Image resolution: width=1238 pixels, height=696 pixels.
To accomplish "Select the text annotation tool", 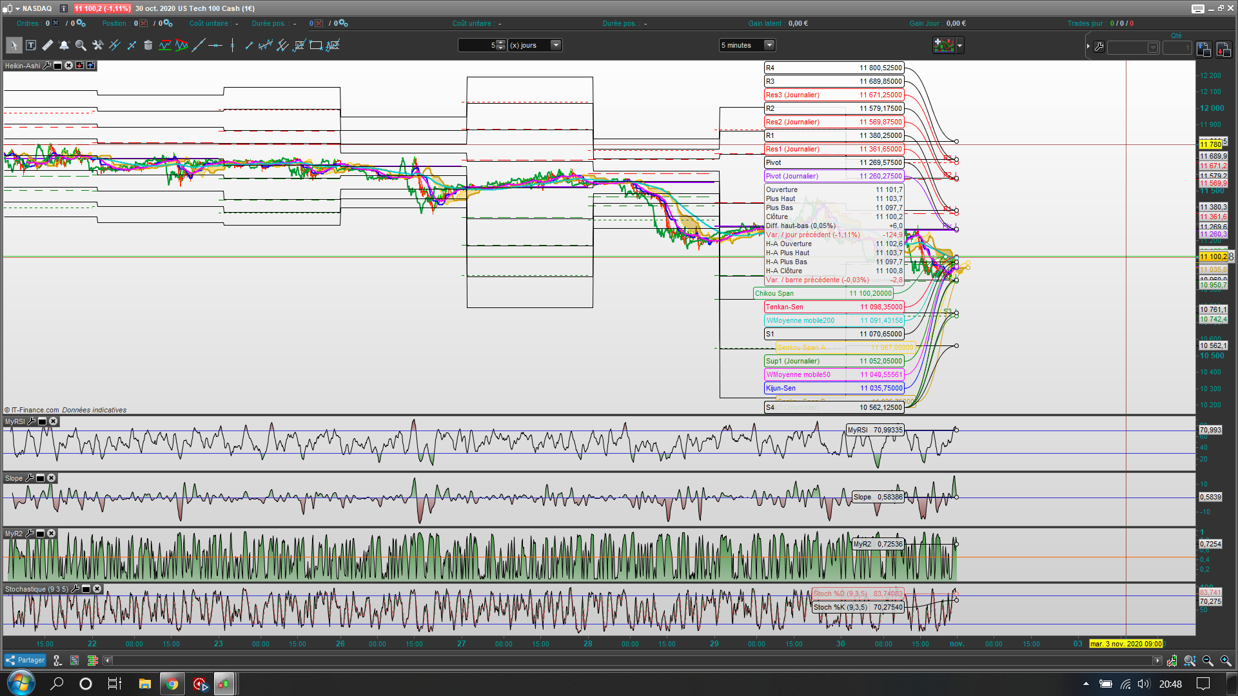I will pos(31,45).
